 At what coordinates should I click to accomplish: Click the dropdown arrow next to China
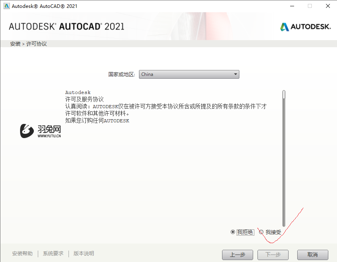[235, 74]
